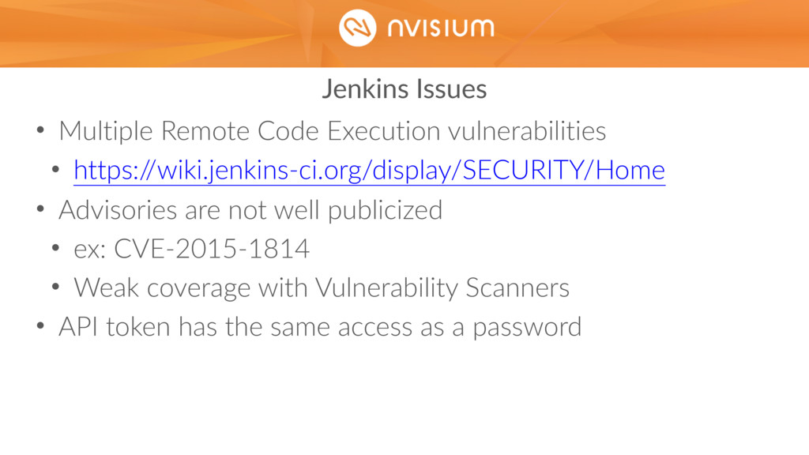Open the wiki.jenkins-ci.org SECURITY Home link
Image resolution: width=809 pixels, height=455 pixels.
point(370,171)
